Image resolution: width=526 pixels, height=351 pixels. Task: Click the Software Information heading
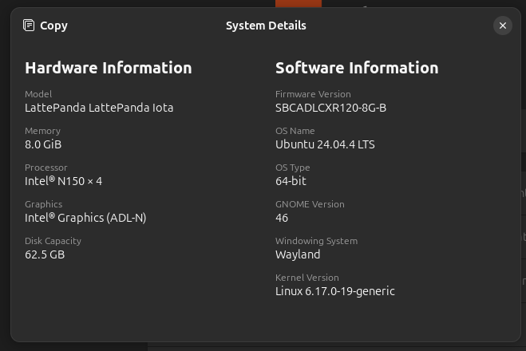pyautogui.click(x=357, y=68)
